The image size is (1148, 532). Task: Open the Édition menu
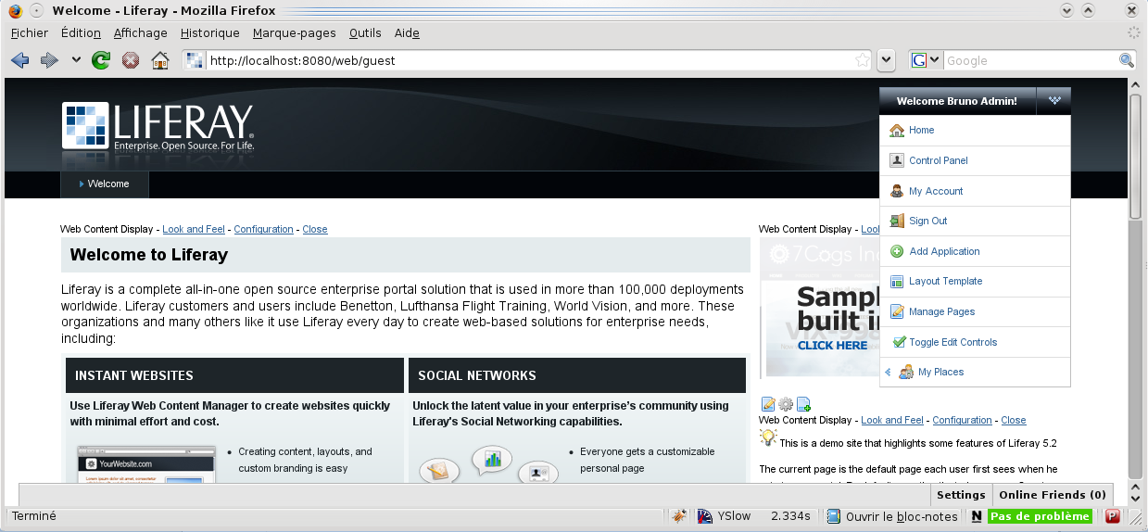pyautogui.click(x=81, y=32)
